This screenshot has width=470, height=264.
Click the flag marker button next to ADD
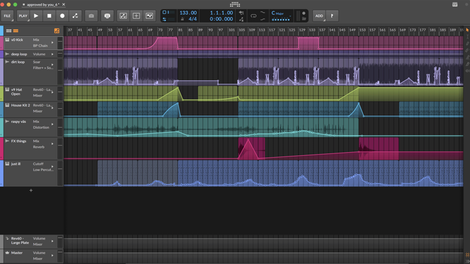pyautogui.click(x=332, y=16)
